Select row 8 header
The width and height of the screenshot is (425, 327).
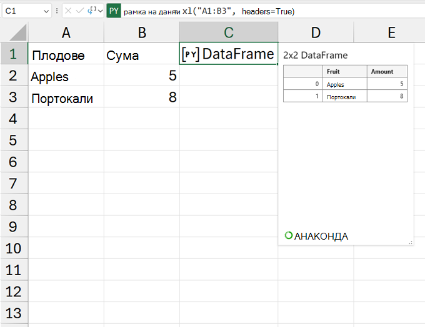pyautogui.click(x=14, y=205)
